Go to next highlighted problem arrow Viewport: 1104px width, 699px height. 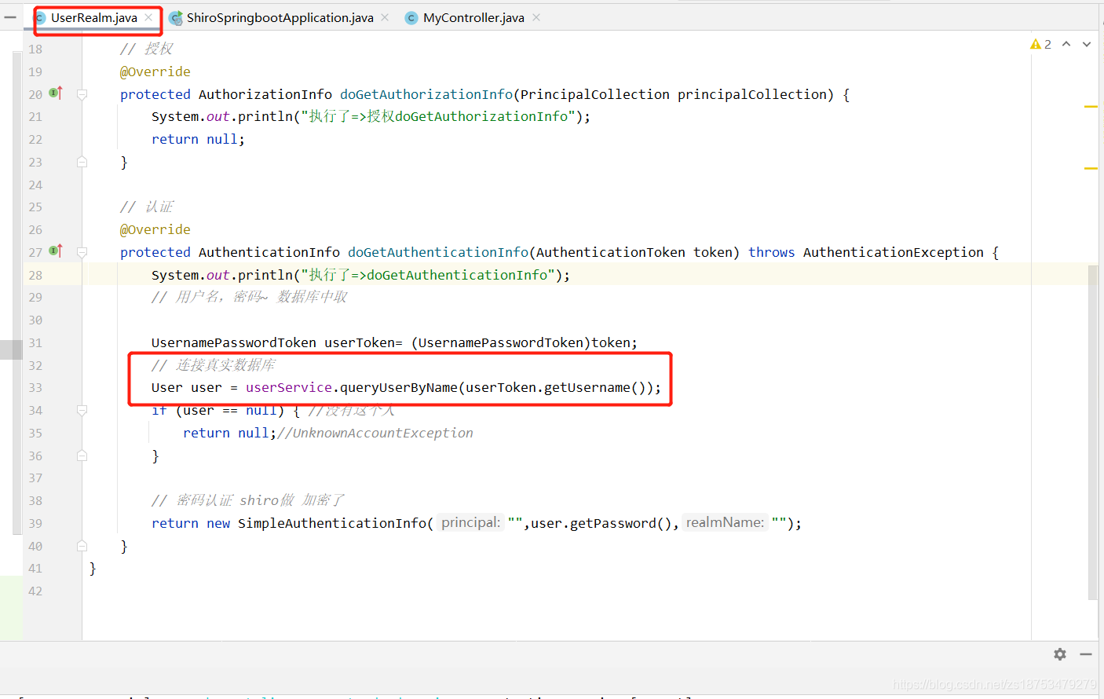coord(1087,44)
